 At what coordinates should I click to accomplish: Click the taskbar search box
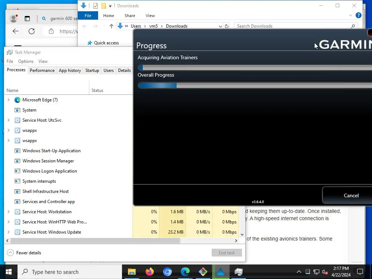tap(70, 272)
